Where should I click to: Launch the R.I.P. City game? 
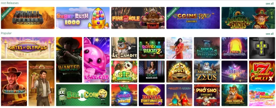[262, 48]
